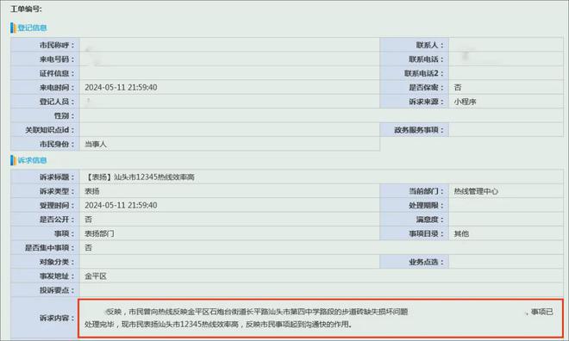Click the 证件信息 label
The image size is (569, 341).
pos(57,73)
